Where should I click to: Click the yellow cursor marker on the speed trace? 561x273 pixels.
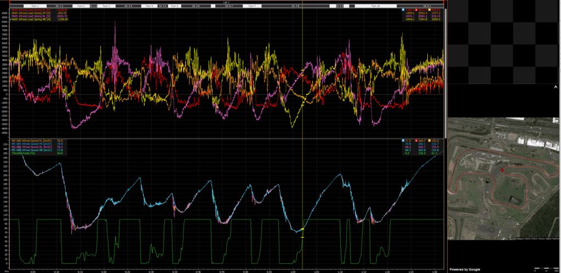pos(302,229)
